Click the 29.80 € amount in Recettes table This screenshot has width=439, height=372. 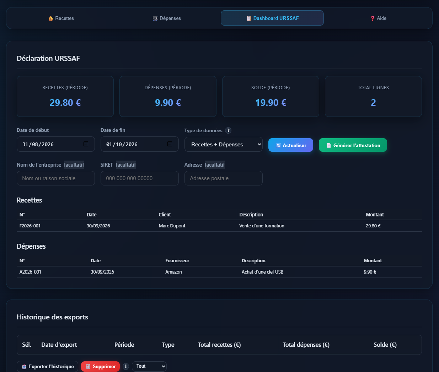(x=373, y=226)
